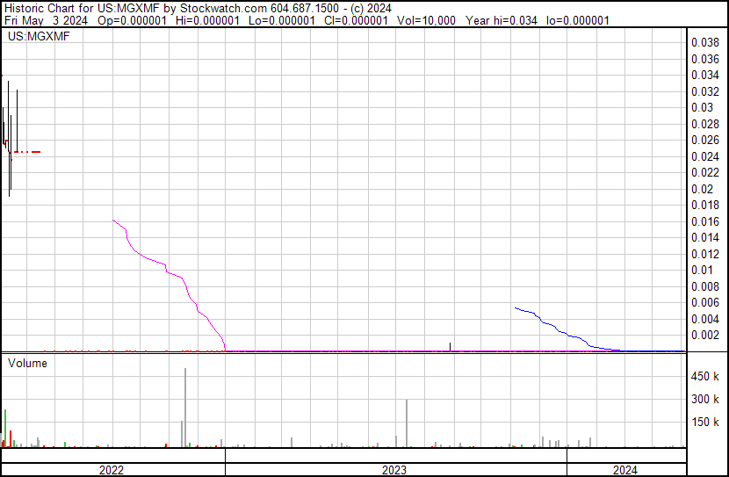Click the Stockwatch.com text in chart title
The image size is (729, 477).
coord(223,9)
